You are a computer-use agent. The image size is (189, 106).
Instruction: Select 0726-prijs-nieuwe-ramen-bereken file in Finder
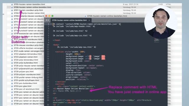coord(29,66)
